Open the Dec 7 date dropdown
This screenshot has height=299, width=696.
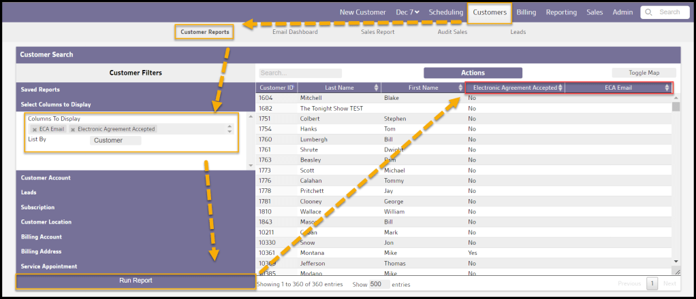tap(407, 12)
